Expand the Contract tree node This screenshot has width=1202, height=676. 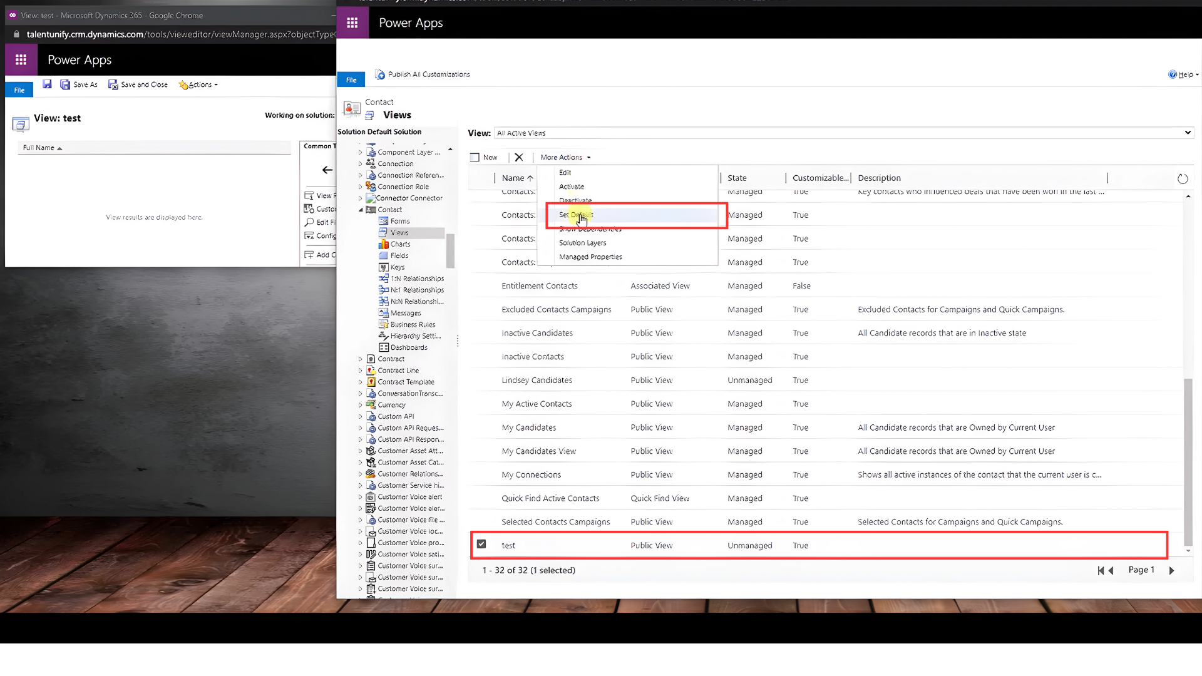pyautogui.click(x=361, y=359)
